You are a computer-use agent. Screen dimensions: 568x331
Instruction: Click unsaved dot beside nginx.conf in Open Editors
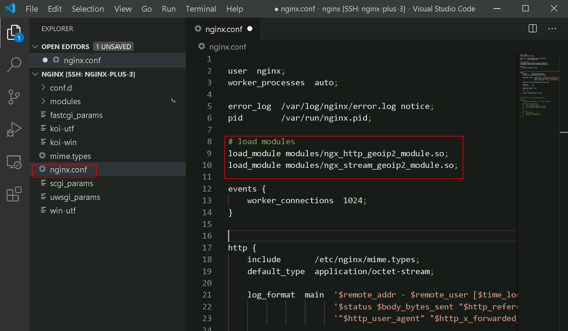[x=45, y=60]
